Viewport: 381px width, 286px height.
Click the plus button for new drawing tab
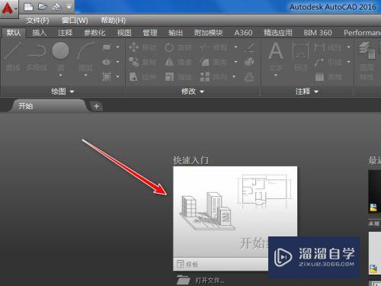coord(97,106)
